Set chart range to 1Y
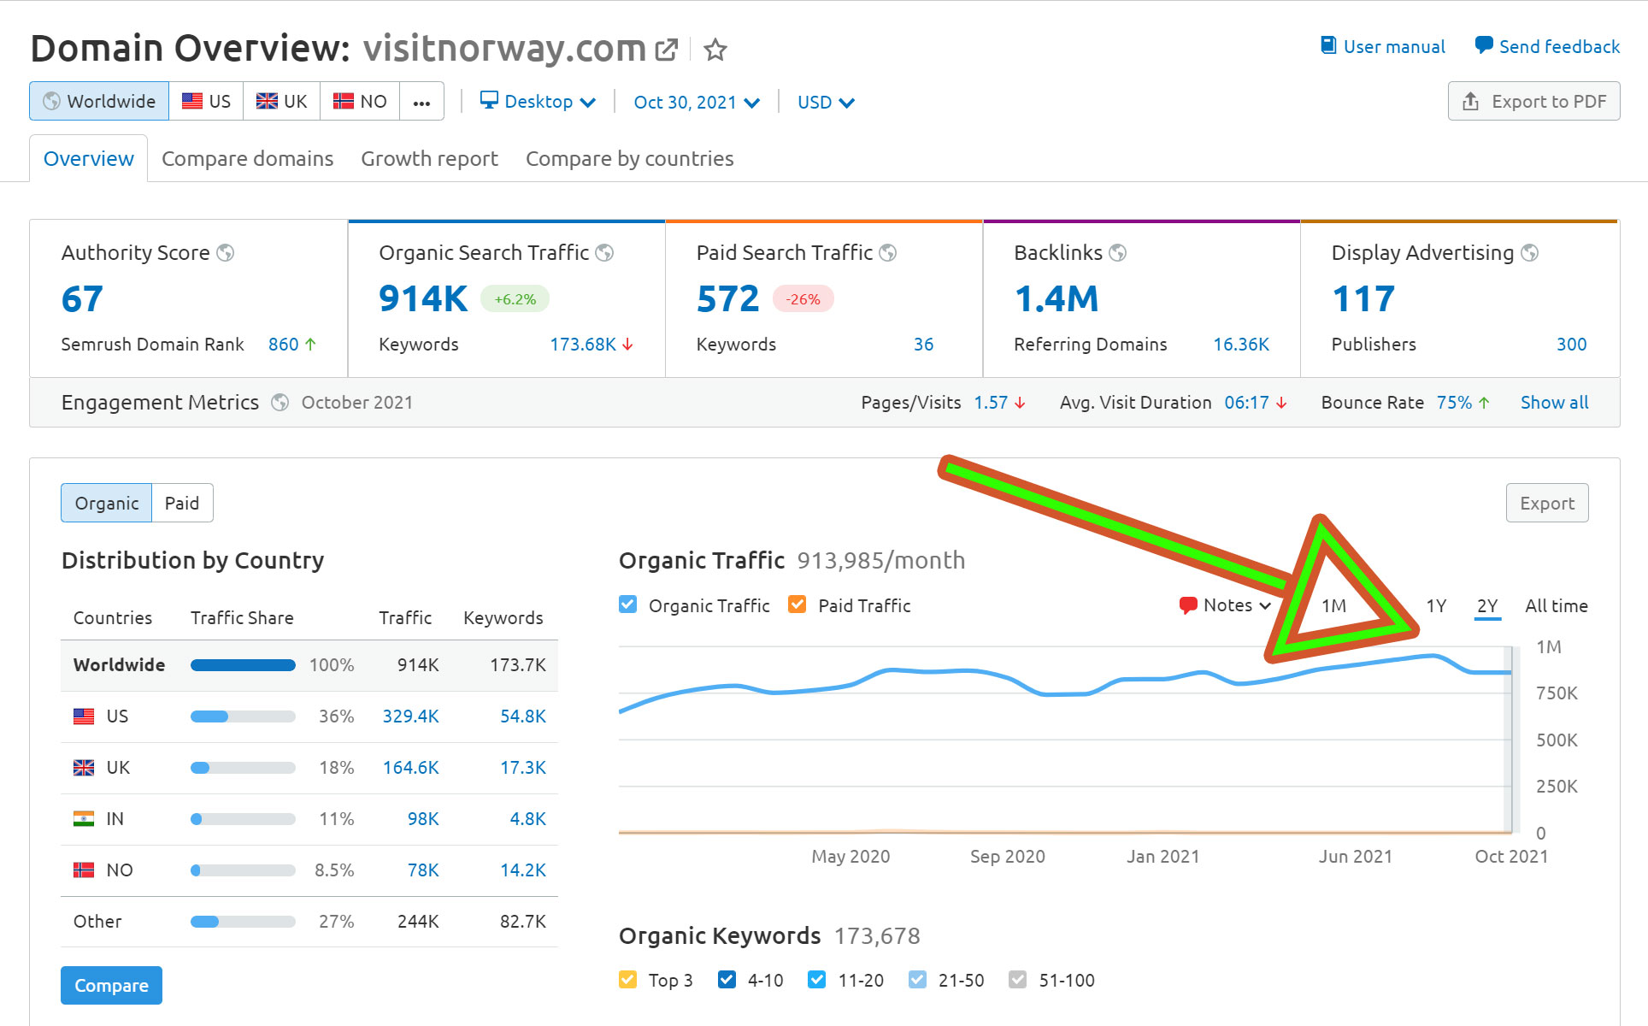1648x1026 pixels. tap(1436, 606)
